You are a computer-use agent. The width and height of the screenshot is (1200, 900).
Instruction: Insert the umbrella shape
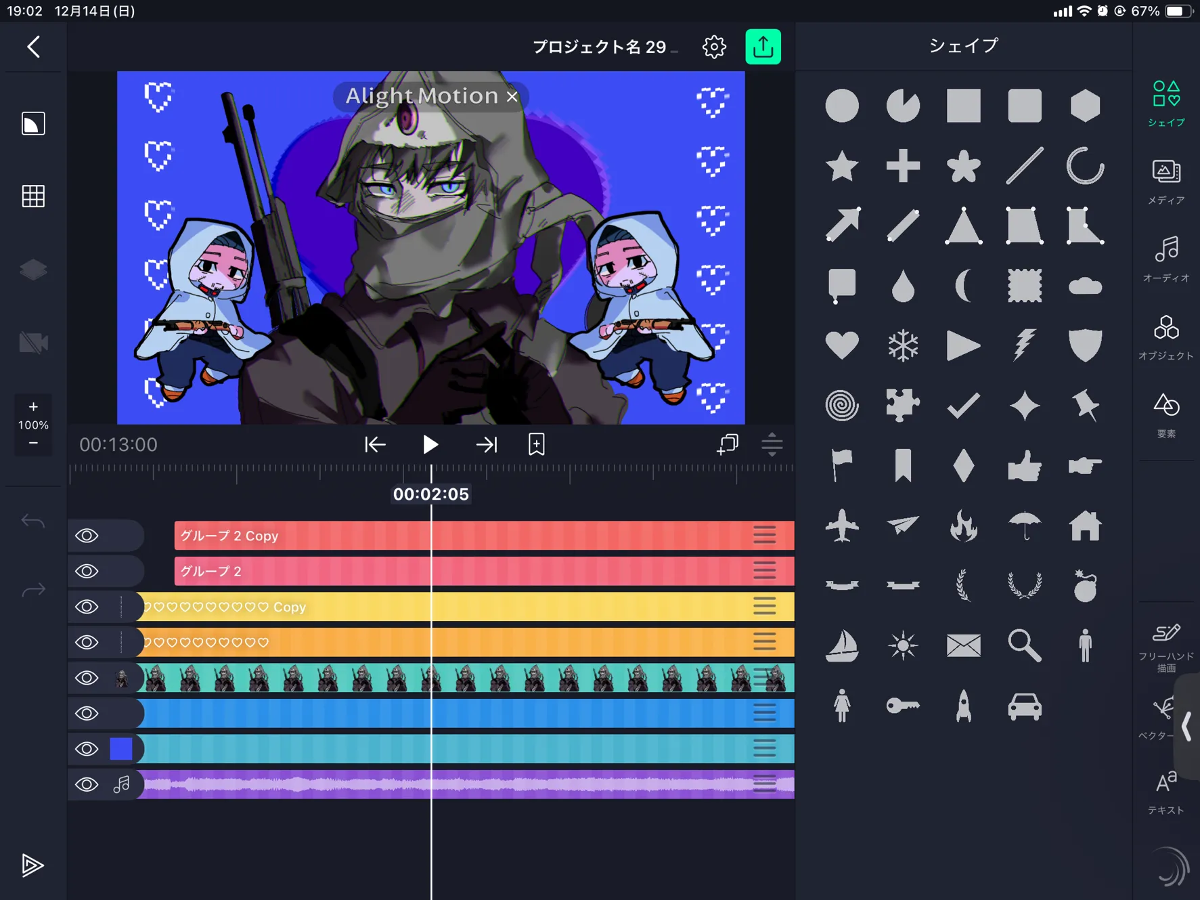pyautogui.click(x=1024, y=526)
